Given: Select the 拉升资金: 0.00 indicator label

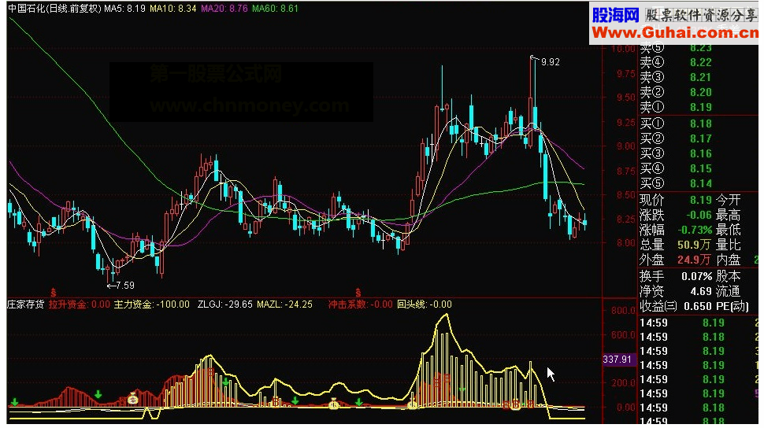Looking at the screenshot, I should point(80,304).
